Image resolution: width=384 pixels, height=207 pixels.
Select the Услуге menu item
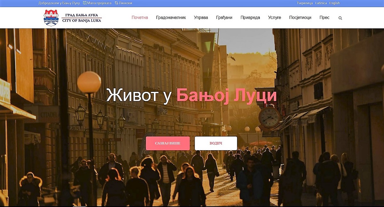[x=275, y=18]
